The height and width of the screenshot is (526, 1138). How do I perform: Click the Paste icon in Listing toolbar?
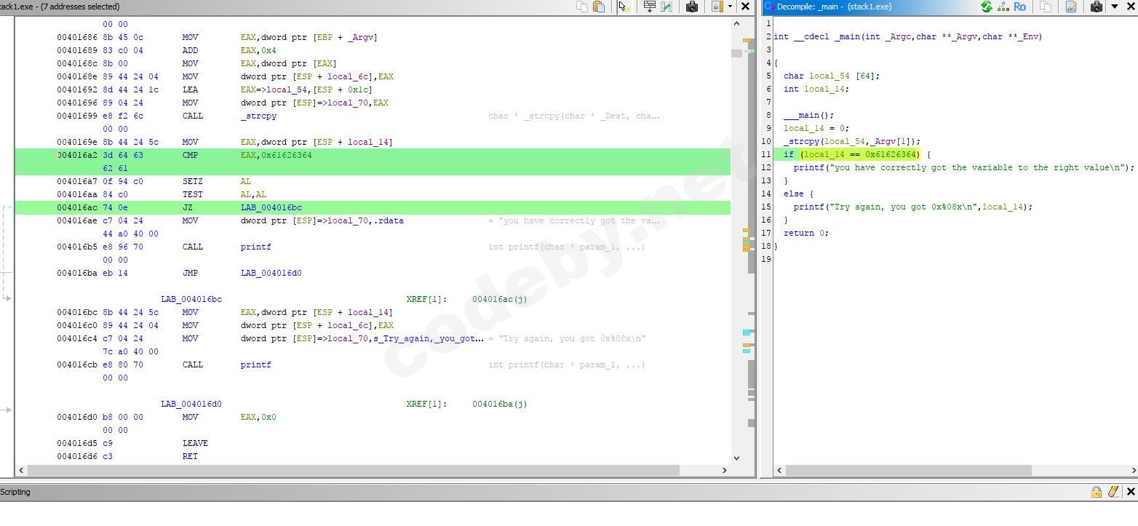point(599,7)
